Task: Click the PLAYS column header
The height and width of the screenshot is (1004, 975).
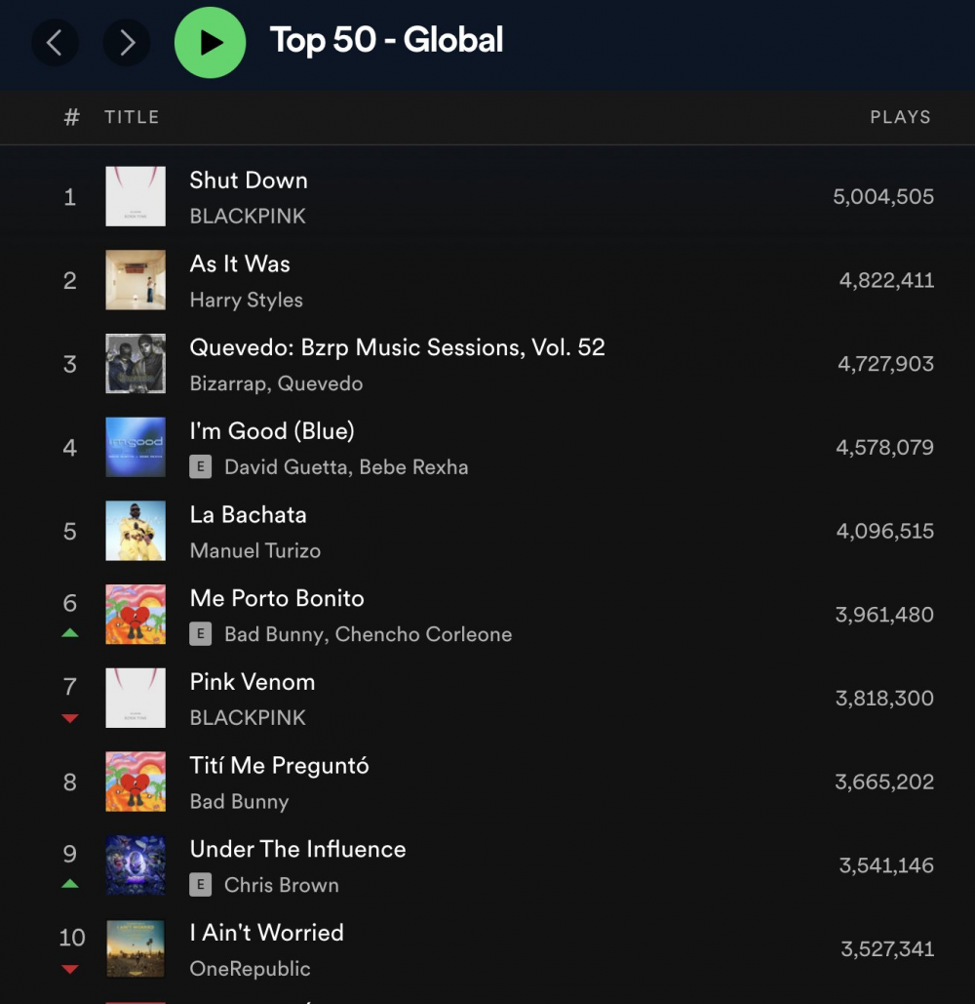Action: 900,117
